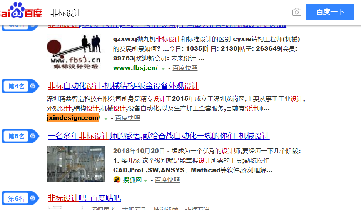Click the highlighted jxindesign.com/ URL

pos(73,118)
